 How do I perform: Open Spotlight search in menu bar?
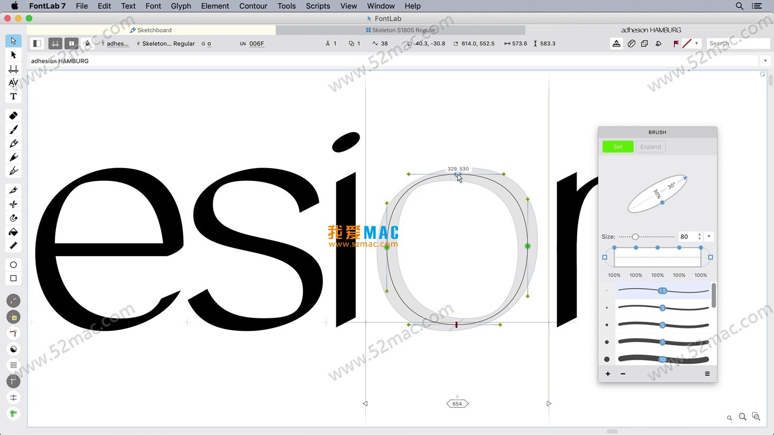tap(739, 6)
